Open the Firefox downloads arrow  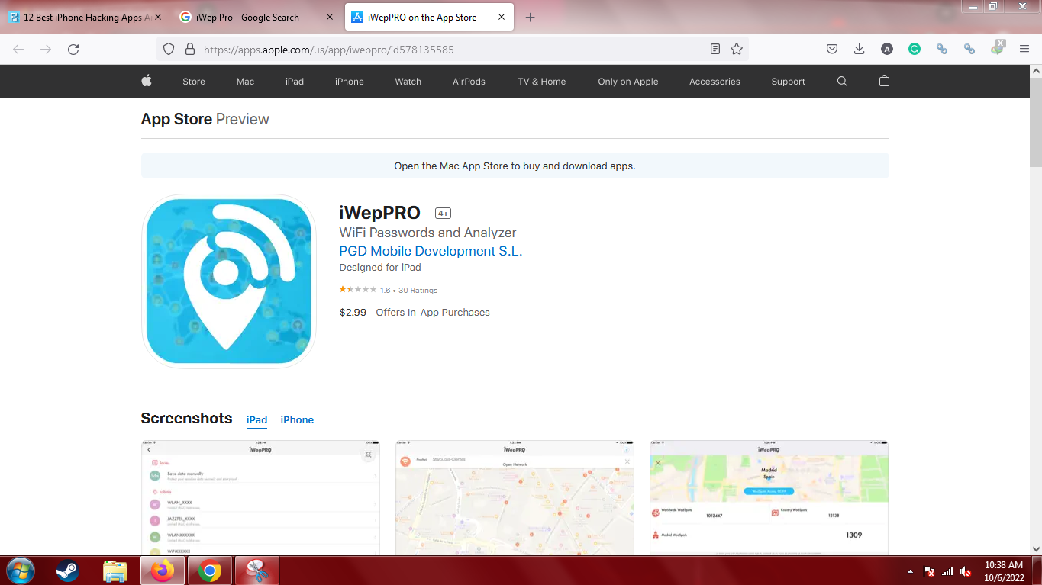pyautogui.click(x=859, y=49)
